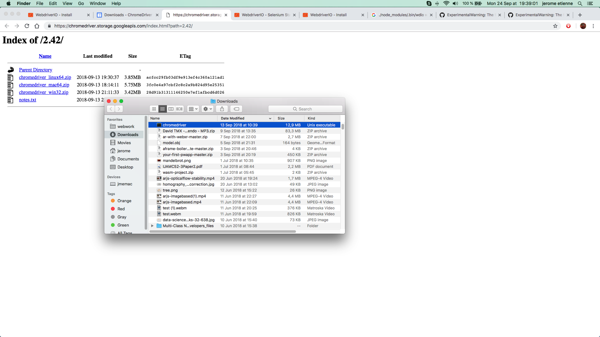Viewport: 600px width, 337px height.
Task: Bookmark this page with star icon
Action: [x=555, y=26]
